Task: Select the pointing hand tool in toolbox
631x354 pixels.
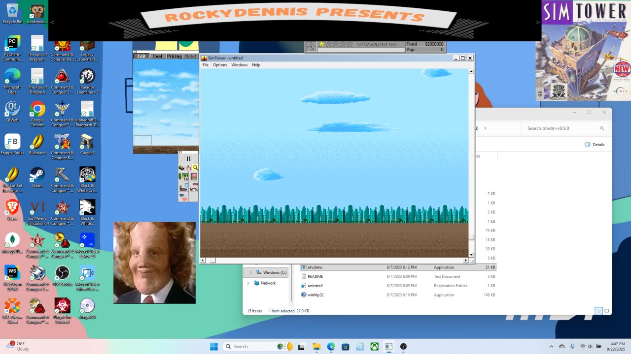Action: (x=188, y=168)
